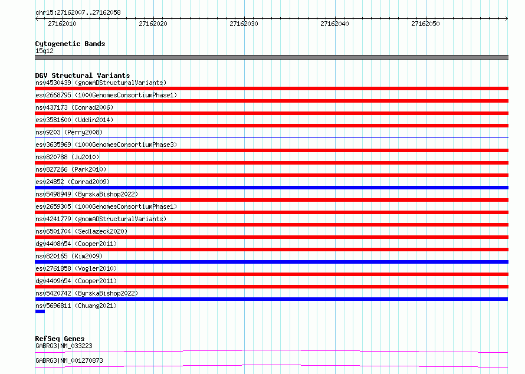Open the esv2761858 Vogler2010 label
This screenshot has width=525, height=374.
pos(76,268)
